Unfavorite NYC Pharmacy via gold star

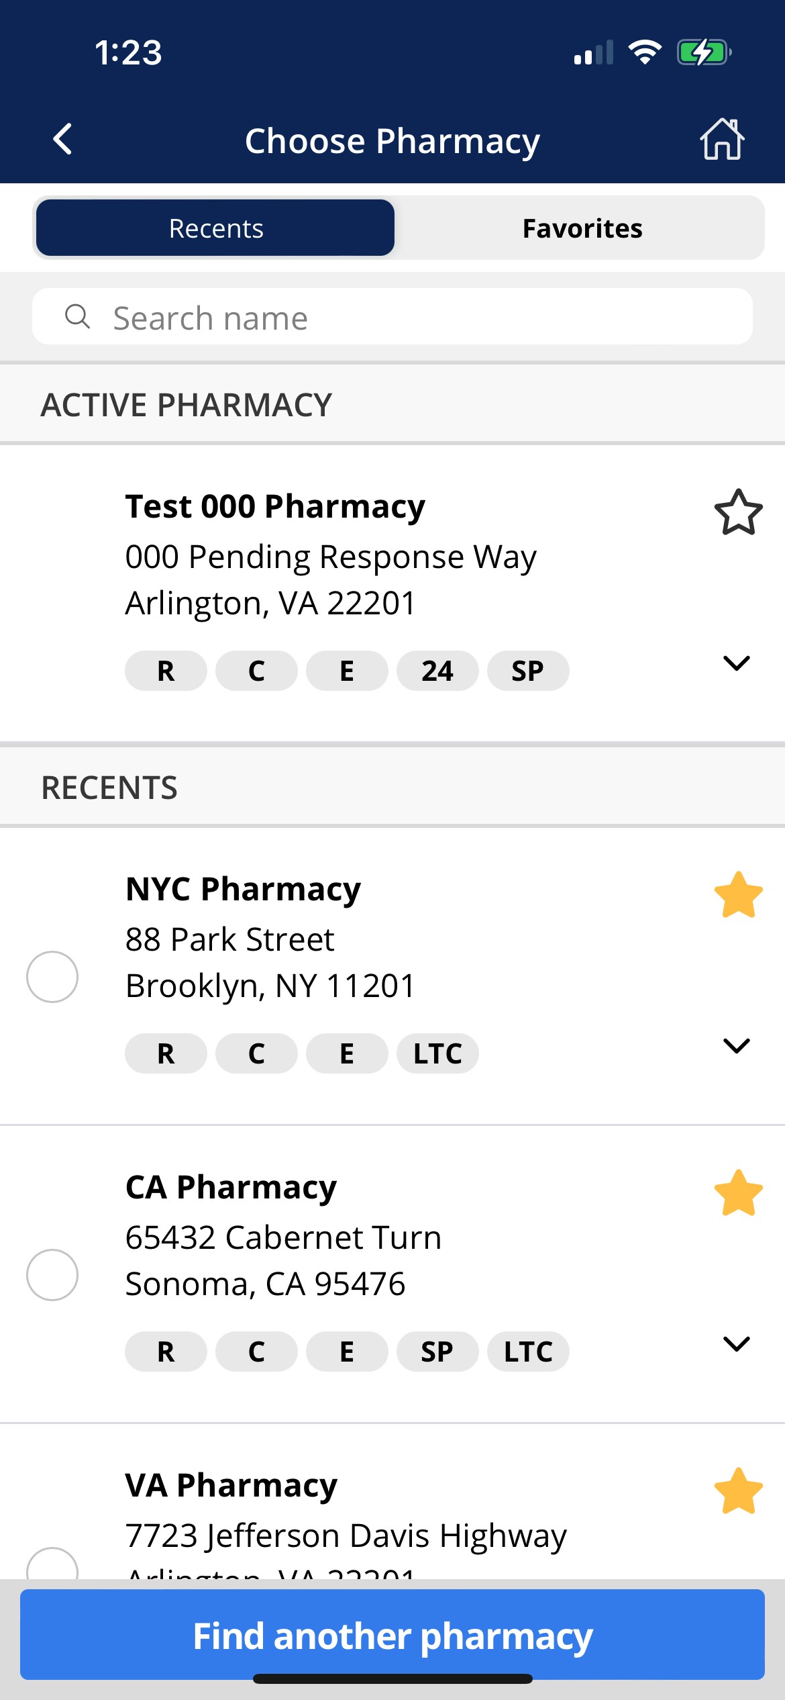click(x=738, y=895)
